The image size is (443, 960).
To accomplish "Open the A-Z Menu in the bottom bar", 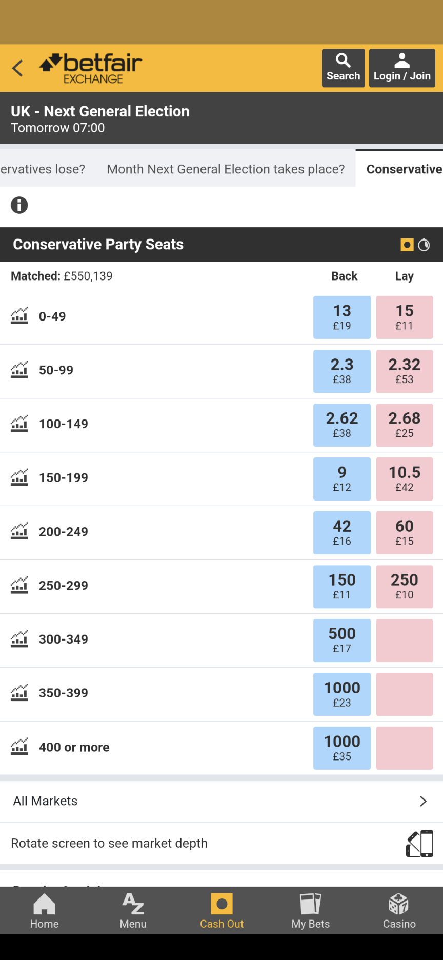I will coord(133,911).
